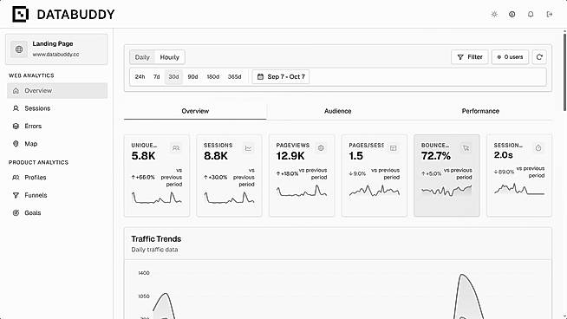Viewport: 567px width, 319px height.
Task: Click the Bounce rate sparkline chart
Action: coord(446,190)
